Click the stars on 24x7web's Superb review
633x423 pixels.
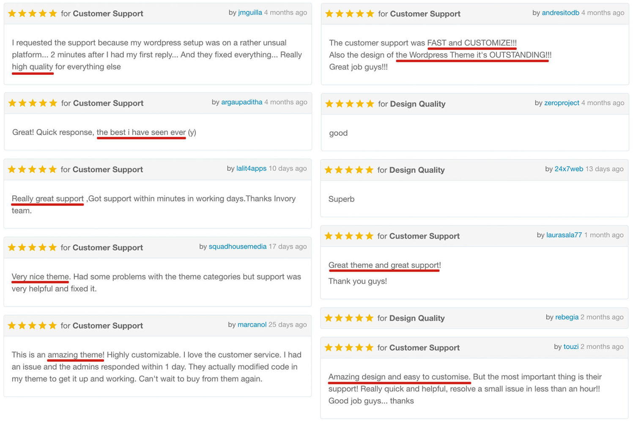point(349,170)
